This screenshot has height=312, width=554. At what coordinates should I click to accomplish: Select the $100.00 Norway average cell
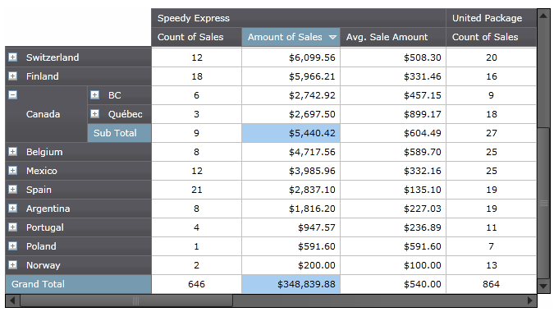click(393, 265)
